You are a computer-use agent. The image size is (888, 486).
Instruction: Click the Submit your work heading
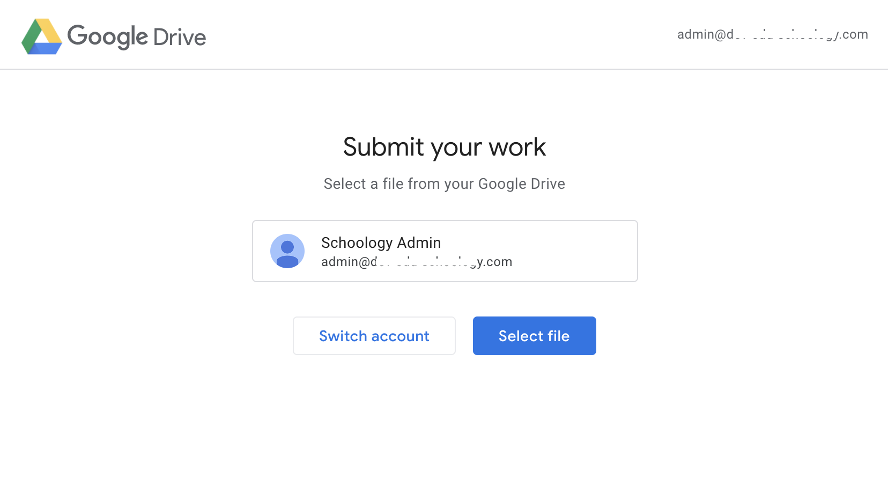[x=444, y=147]
